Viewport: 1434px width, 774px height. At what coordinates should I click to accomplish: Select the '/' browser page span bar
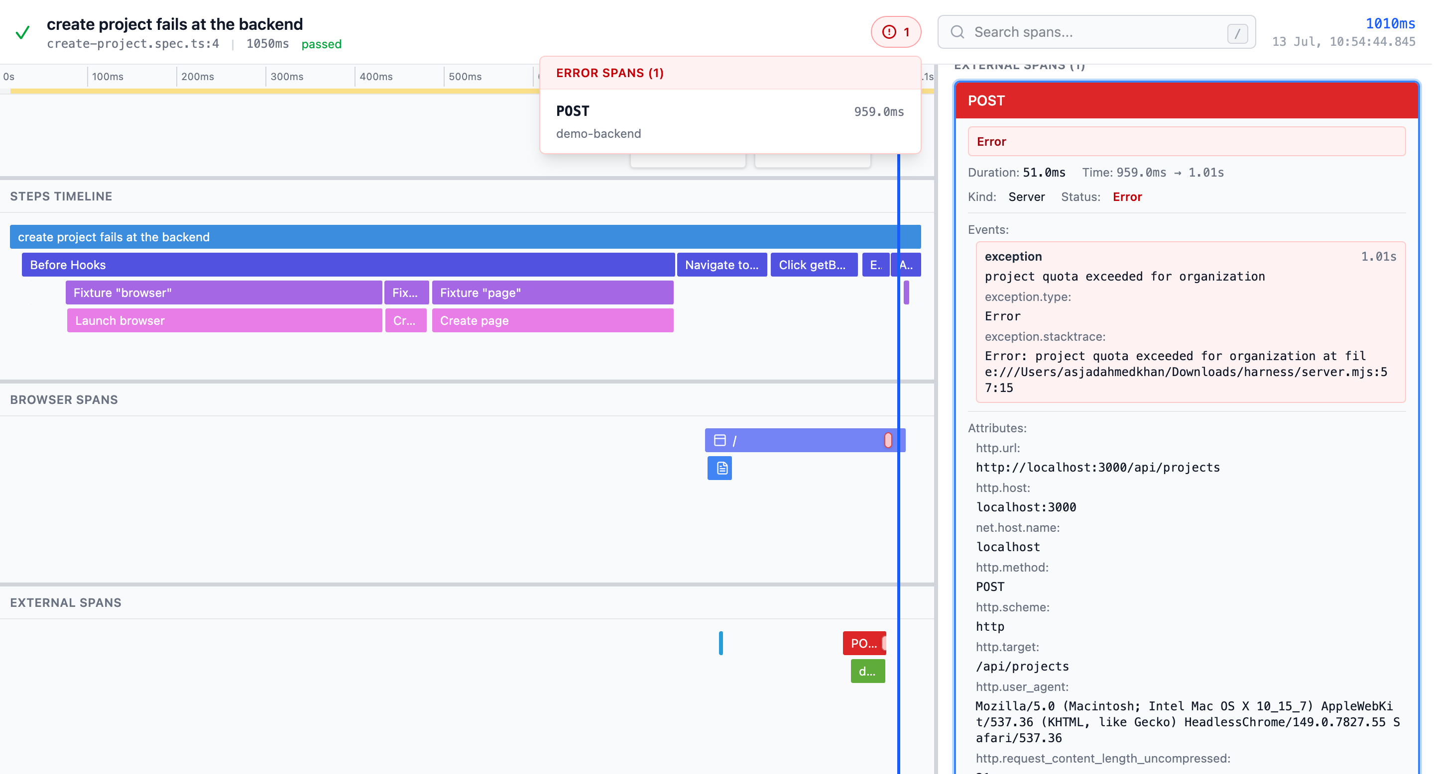click(x=805, y=440)
